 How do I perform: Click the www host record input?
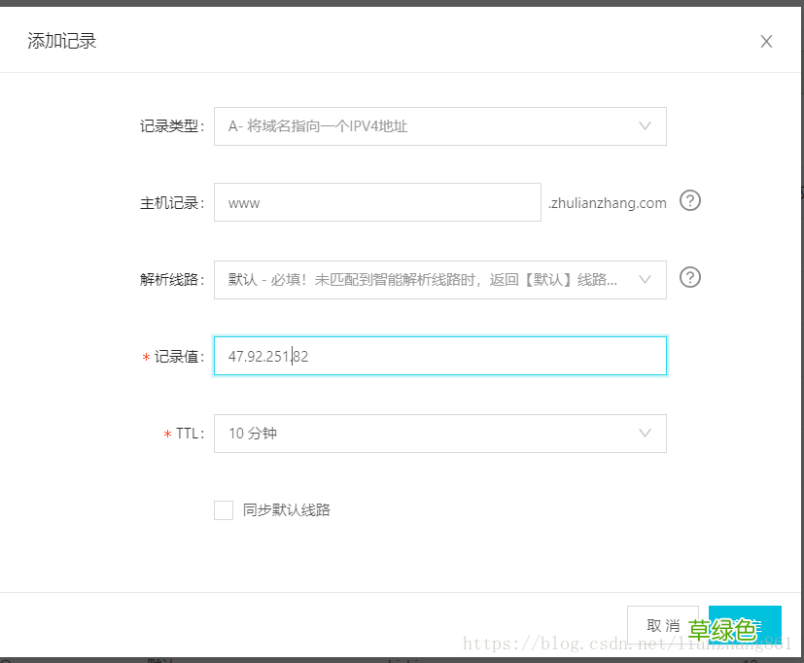(377, 202)
